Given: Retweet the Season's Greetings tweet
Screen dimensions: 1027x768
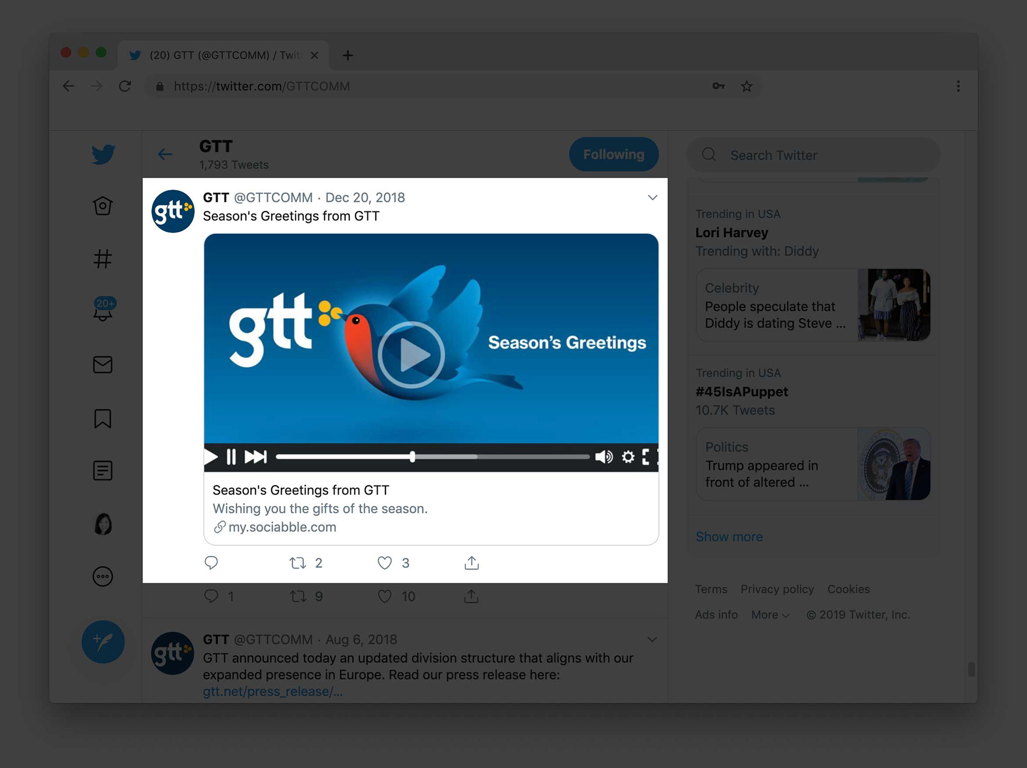Looking at the screenshot, I should (x=298, y=563).
